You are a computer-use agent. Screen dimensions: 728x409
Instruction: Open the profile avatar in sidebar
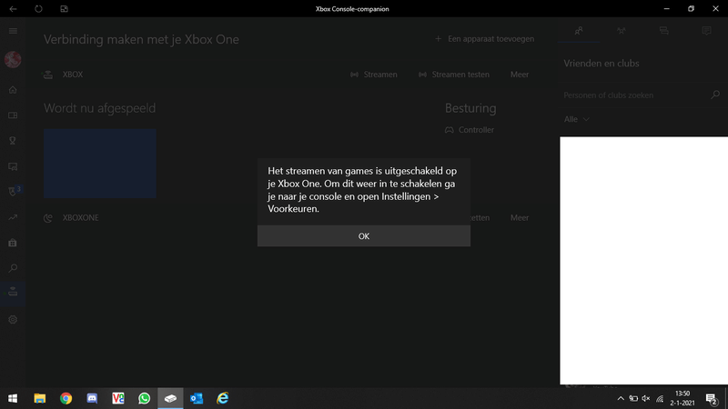tap(13, 59)
